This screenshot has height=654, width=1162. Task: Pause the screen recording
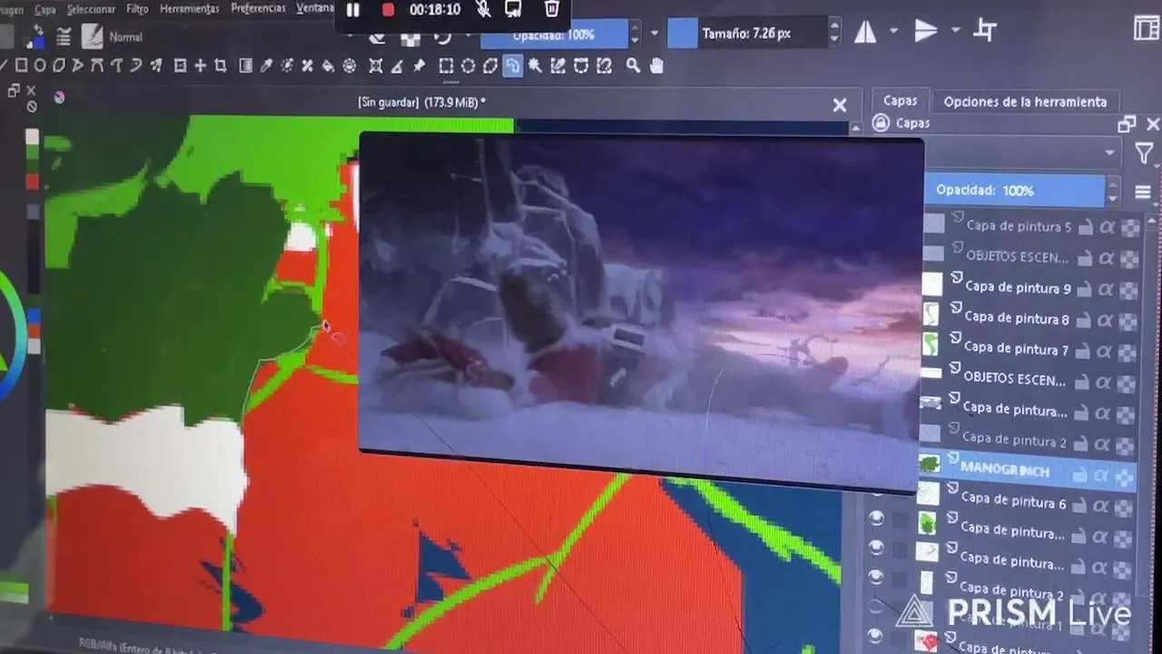[x=353, y=10]
